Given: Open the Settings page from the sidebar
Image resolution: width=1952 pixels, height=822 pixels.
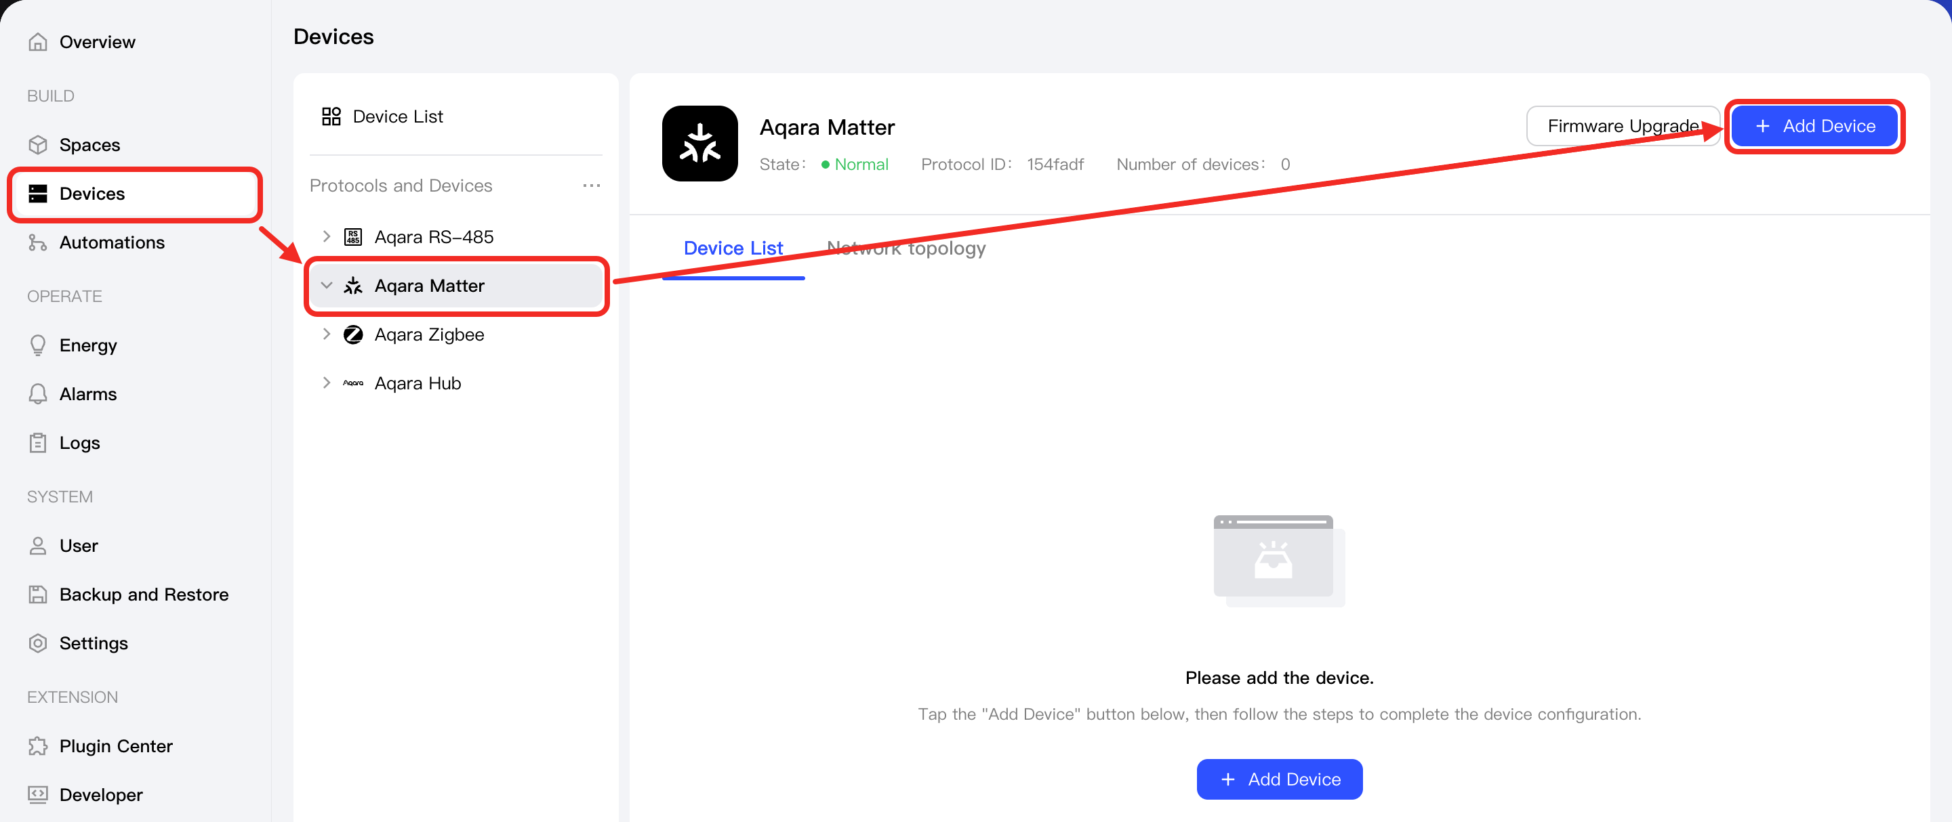Looking at the screenshot, I should click(94, 643).
